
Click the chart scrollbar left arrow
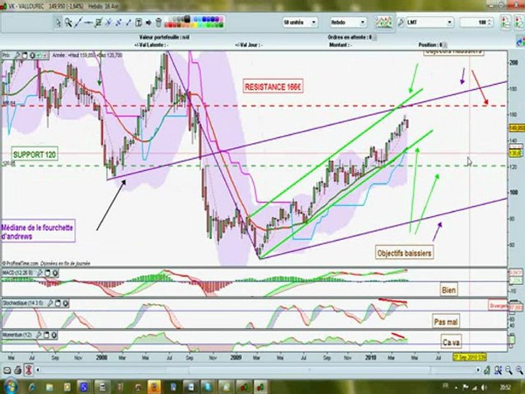click(x=38, y=370)
